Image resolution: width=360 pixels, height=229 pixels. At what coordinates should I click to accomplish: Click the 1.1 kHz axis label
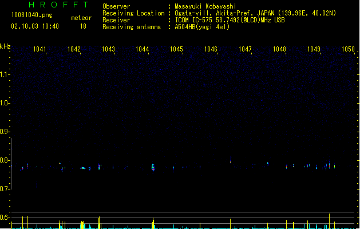5,74
